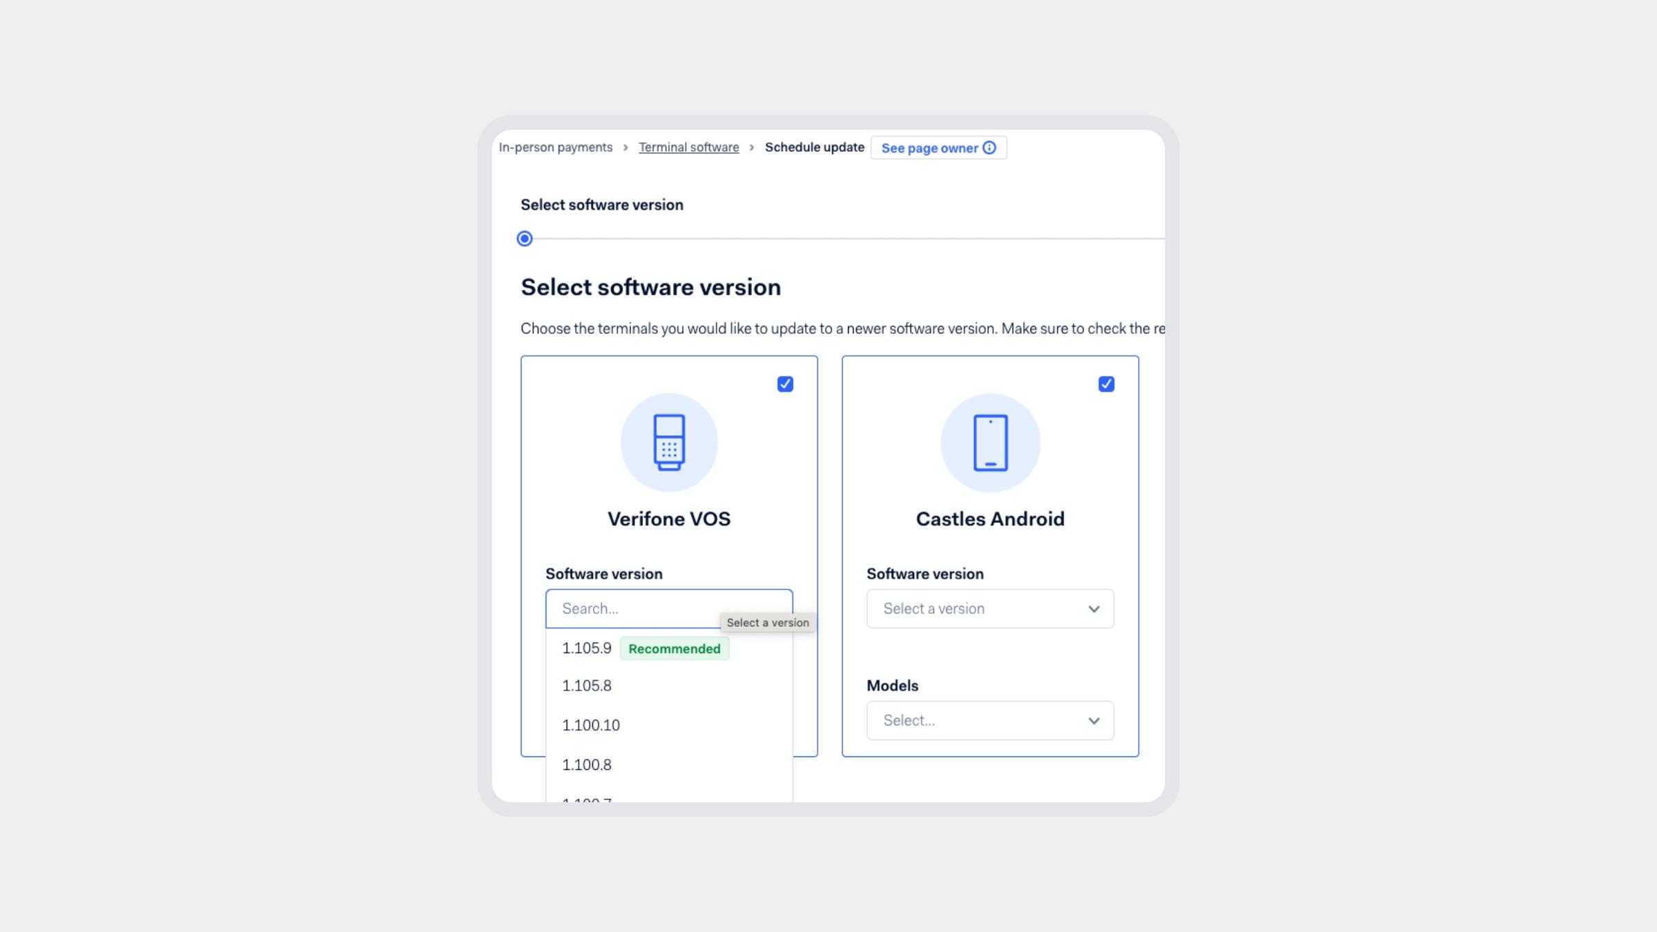Click the info icon next to See page owner
The image size is (1657, 932).
coord(990,148)
